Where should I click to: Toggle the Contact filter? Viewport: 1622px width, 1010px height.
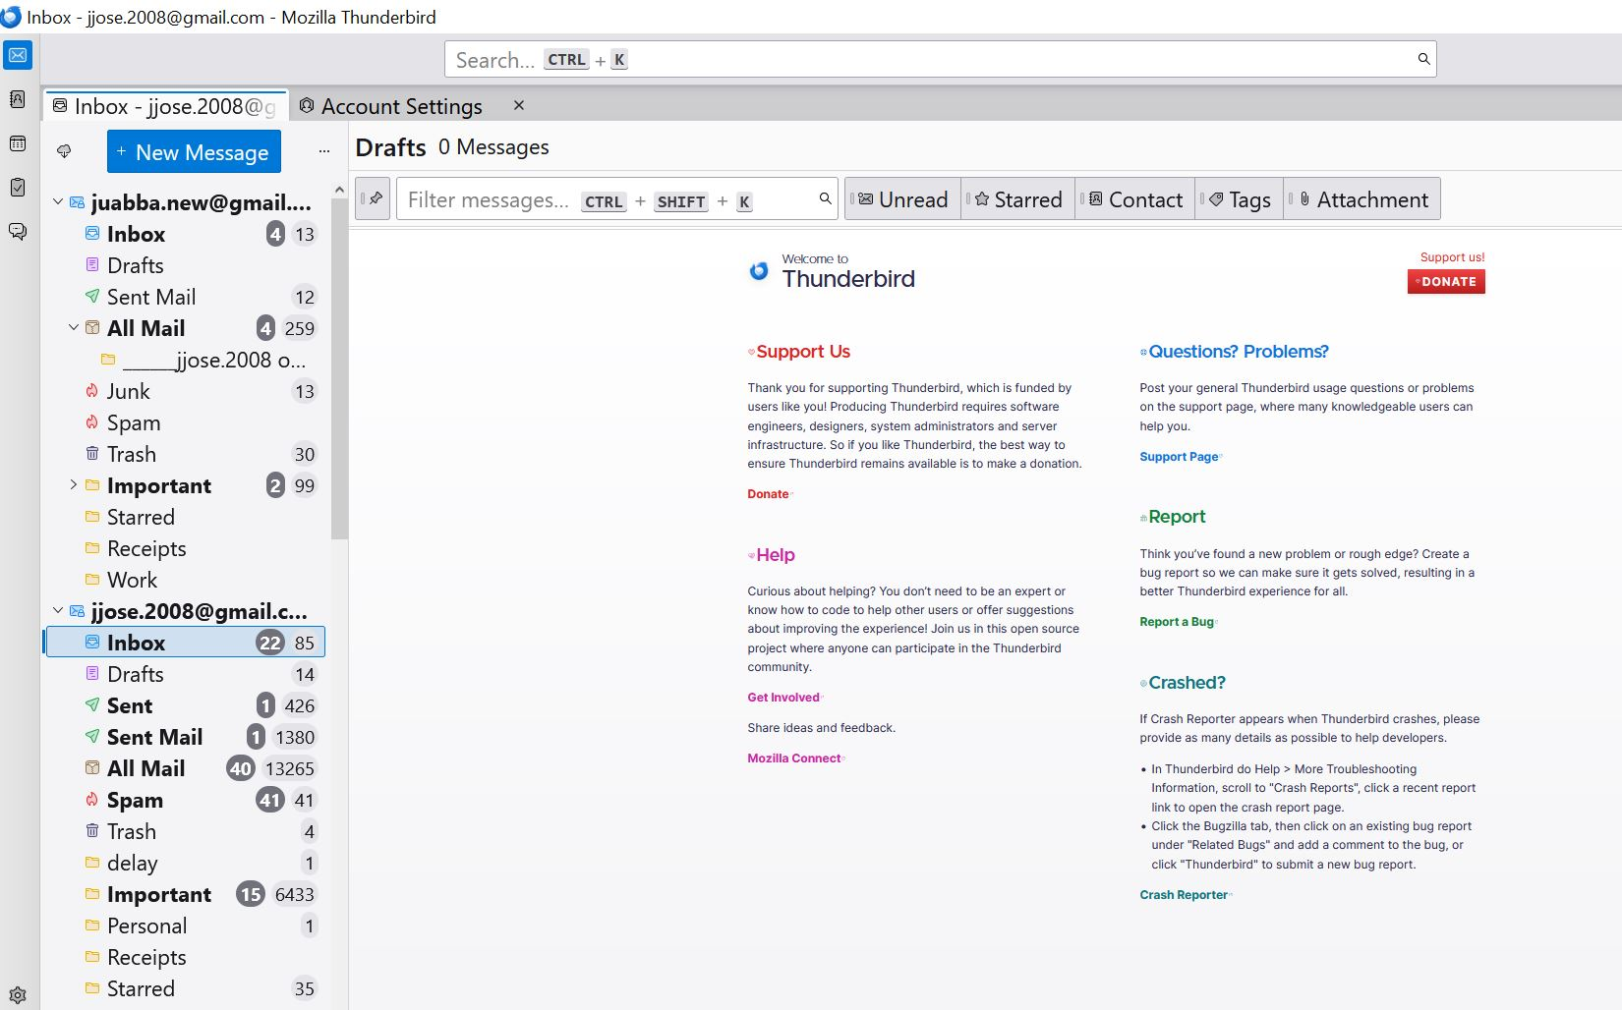[1134, 199]
